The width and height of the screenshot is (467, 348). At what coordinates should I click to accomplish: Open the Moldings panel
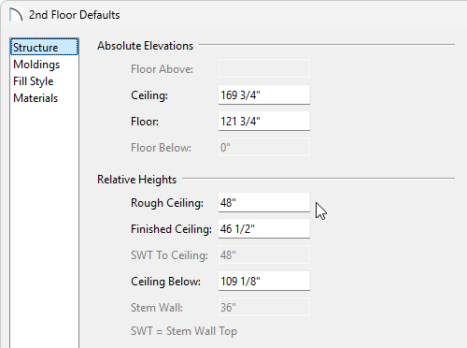36,65
